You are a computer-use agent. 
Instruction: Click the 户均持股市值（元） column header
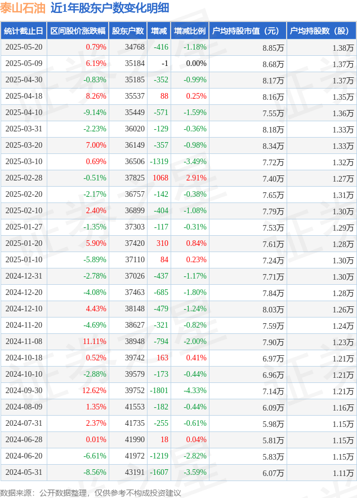click(247, 31)
